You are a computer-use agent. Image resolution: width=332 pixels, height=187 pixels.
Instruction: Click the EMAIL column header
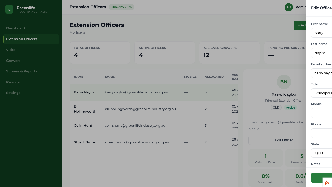point(110,77)
